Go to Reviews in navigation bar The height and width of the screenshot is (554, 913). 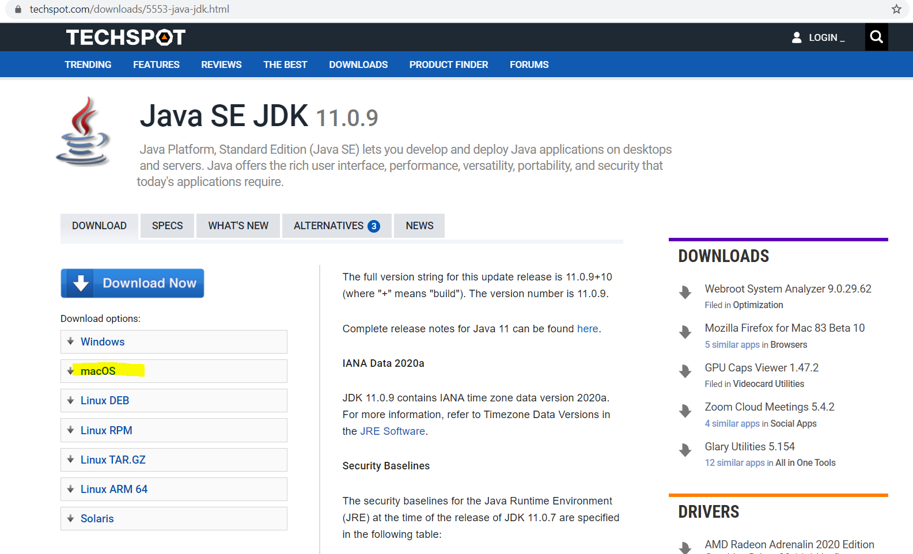point(221,64)
